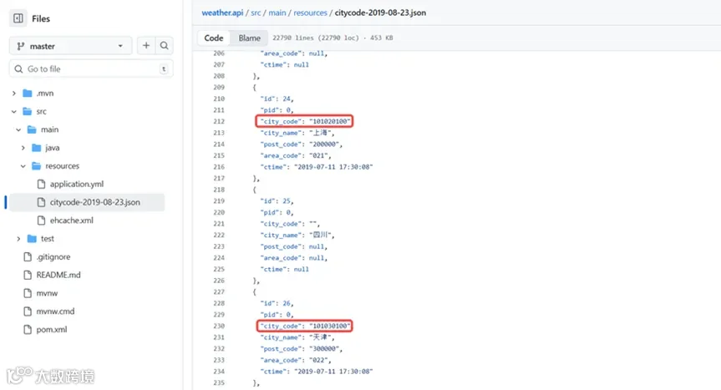Open the java folder

52,148
